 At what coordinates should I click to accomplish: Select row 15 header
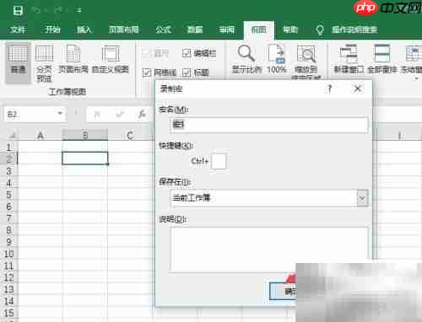[x=9, y=313]
